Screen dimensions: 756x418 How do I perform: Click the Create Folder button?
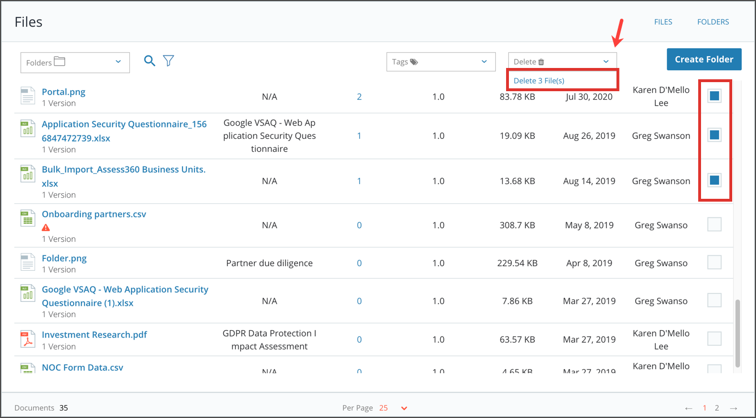[704, 59]
